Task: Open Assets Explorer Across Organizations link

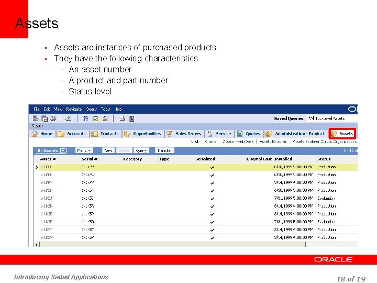Action: click(325, 141)
